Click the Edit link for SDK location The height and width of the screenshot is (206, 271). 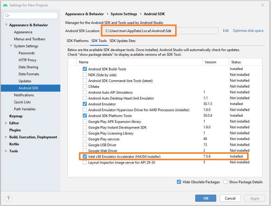point(226,31)
